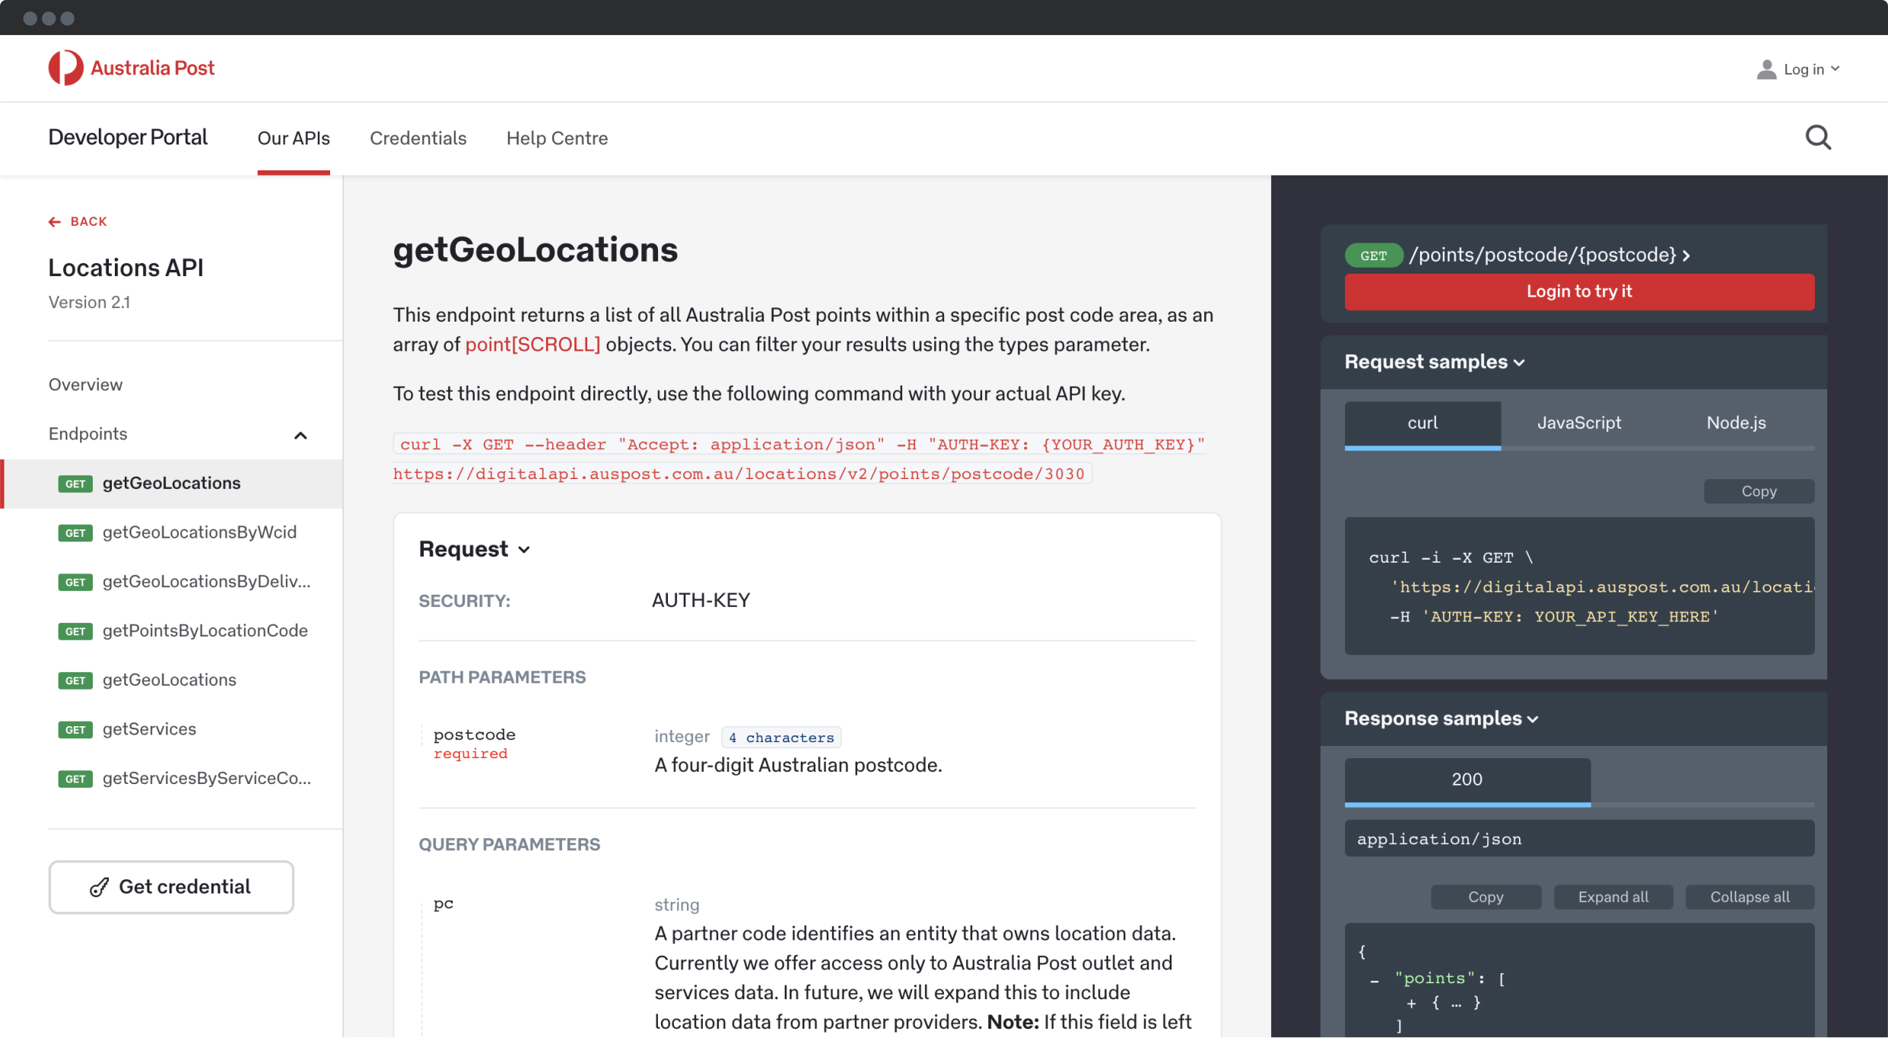Copy the curl request sample
The width and height of the screenshot is (1888, 1038).
[1759, 491]
